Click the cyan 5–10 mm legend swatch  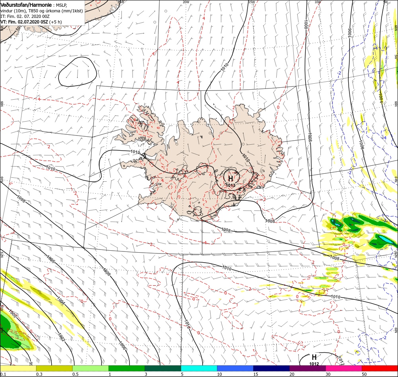[199, 368]
